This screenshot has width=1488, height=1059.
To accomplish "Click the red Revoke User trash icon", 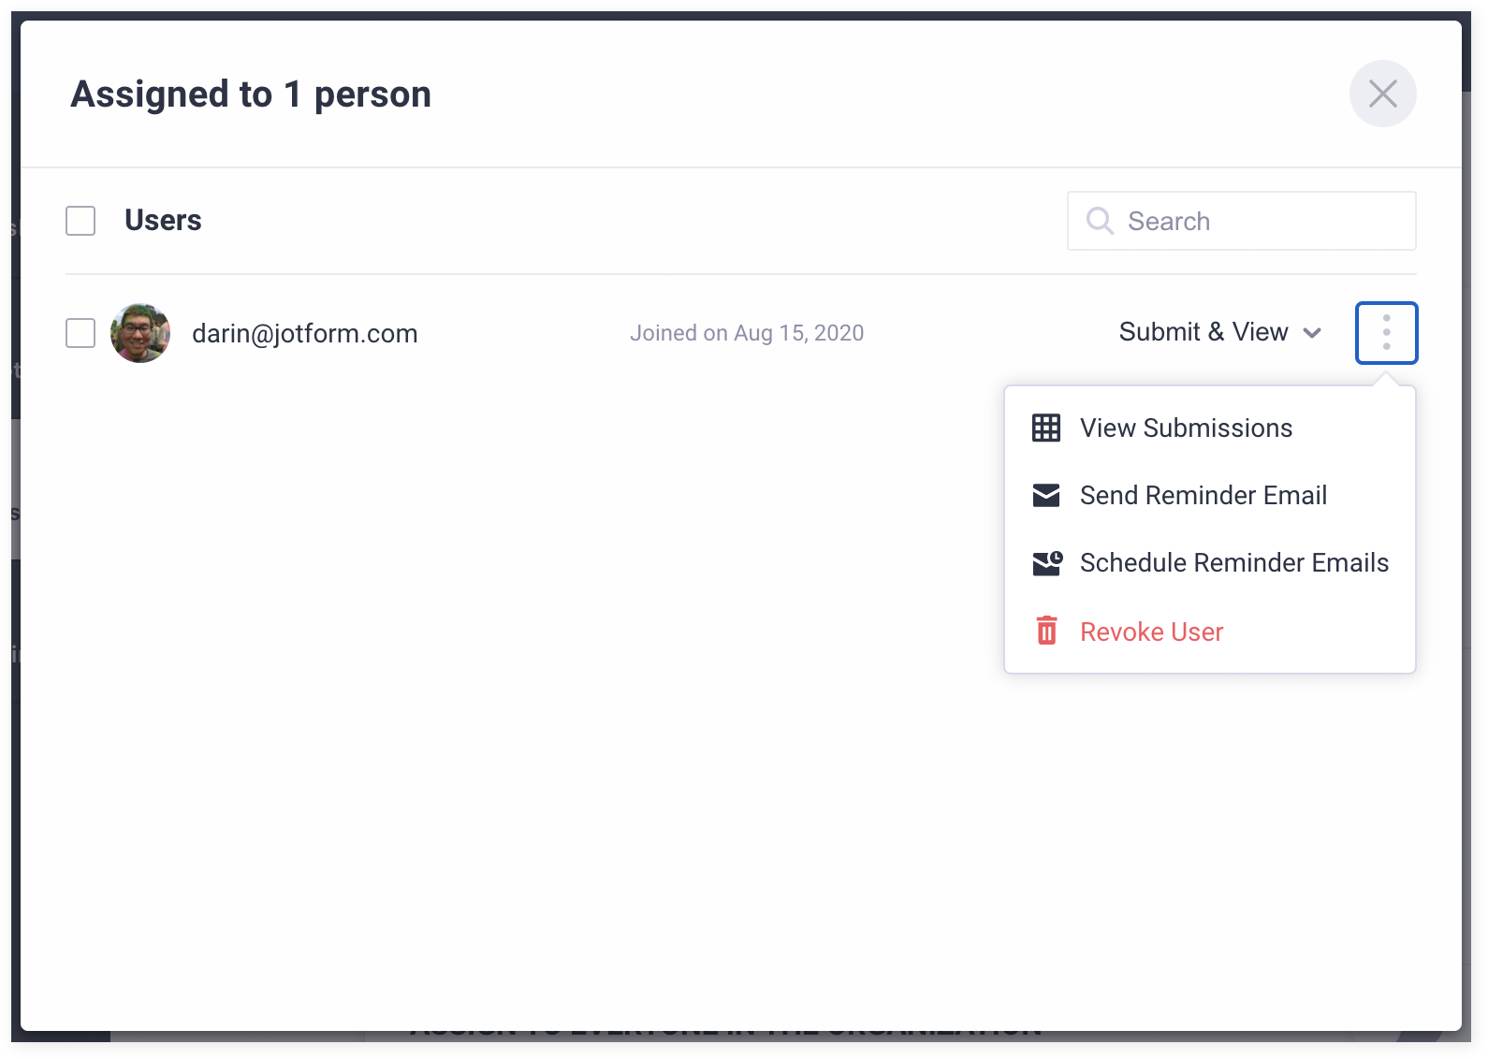I will point(1046,631).
